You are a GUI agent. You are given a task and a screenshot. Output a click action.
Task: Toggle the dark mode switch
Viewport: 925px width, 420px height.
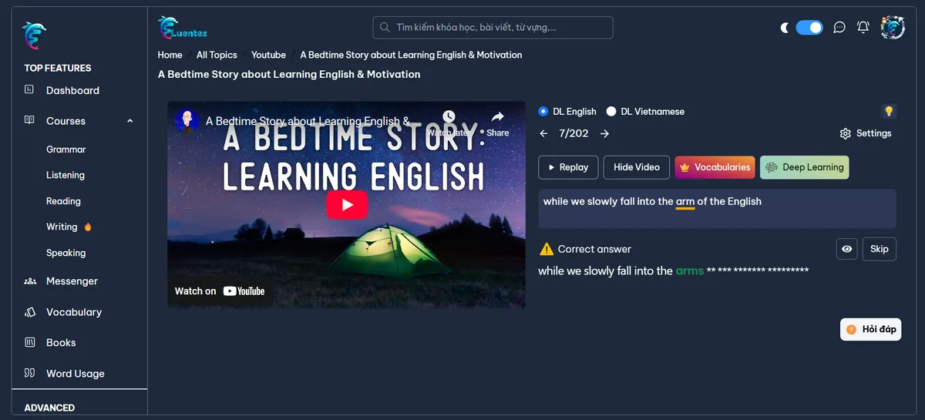809,28
